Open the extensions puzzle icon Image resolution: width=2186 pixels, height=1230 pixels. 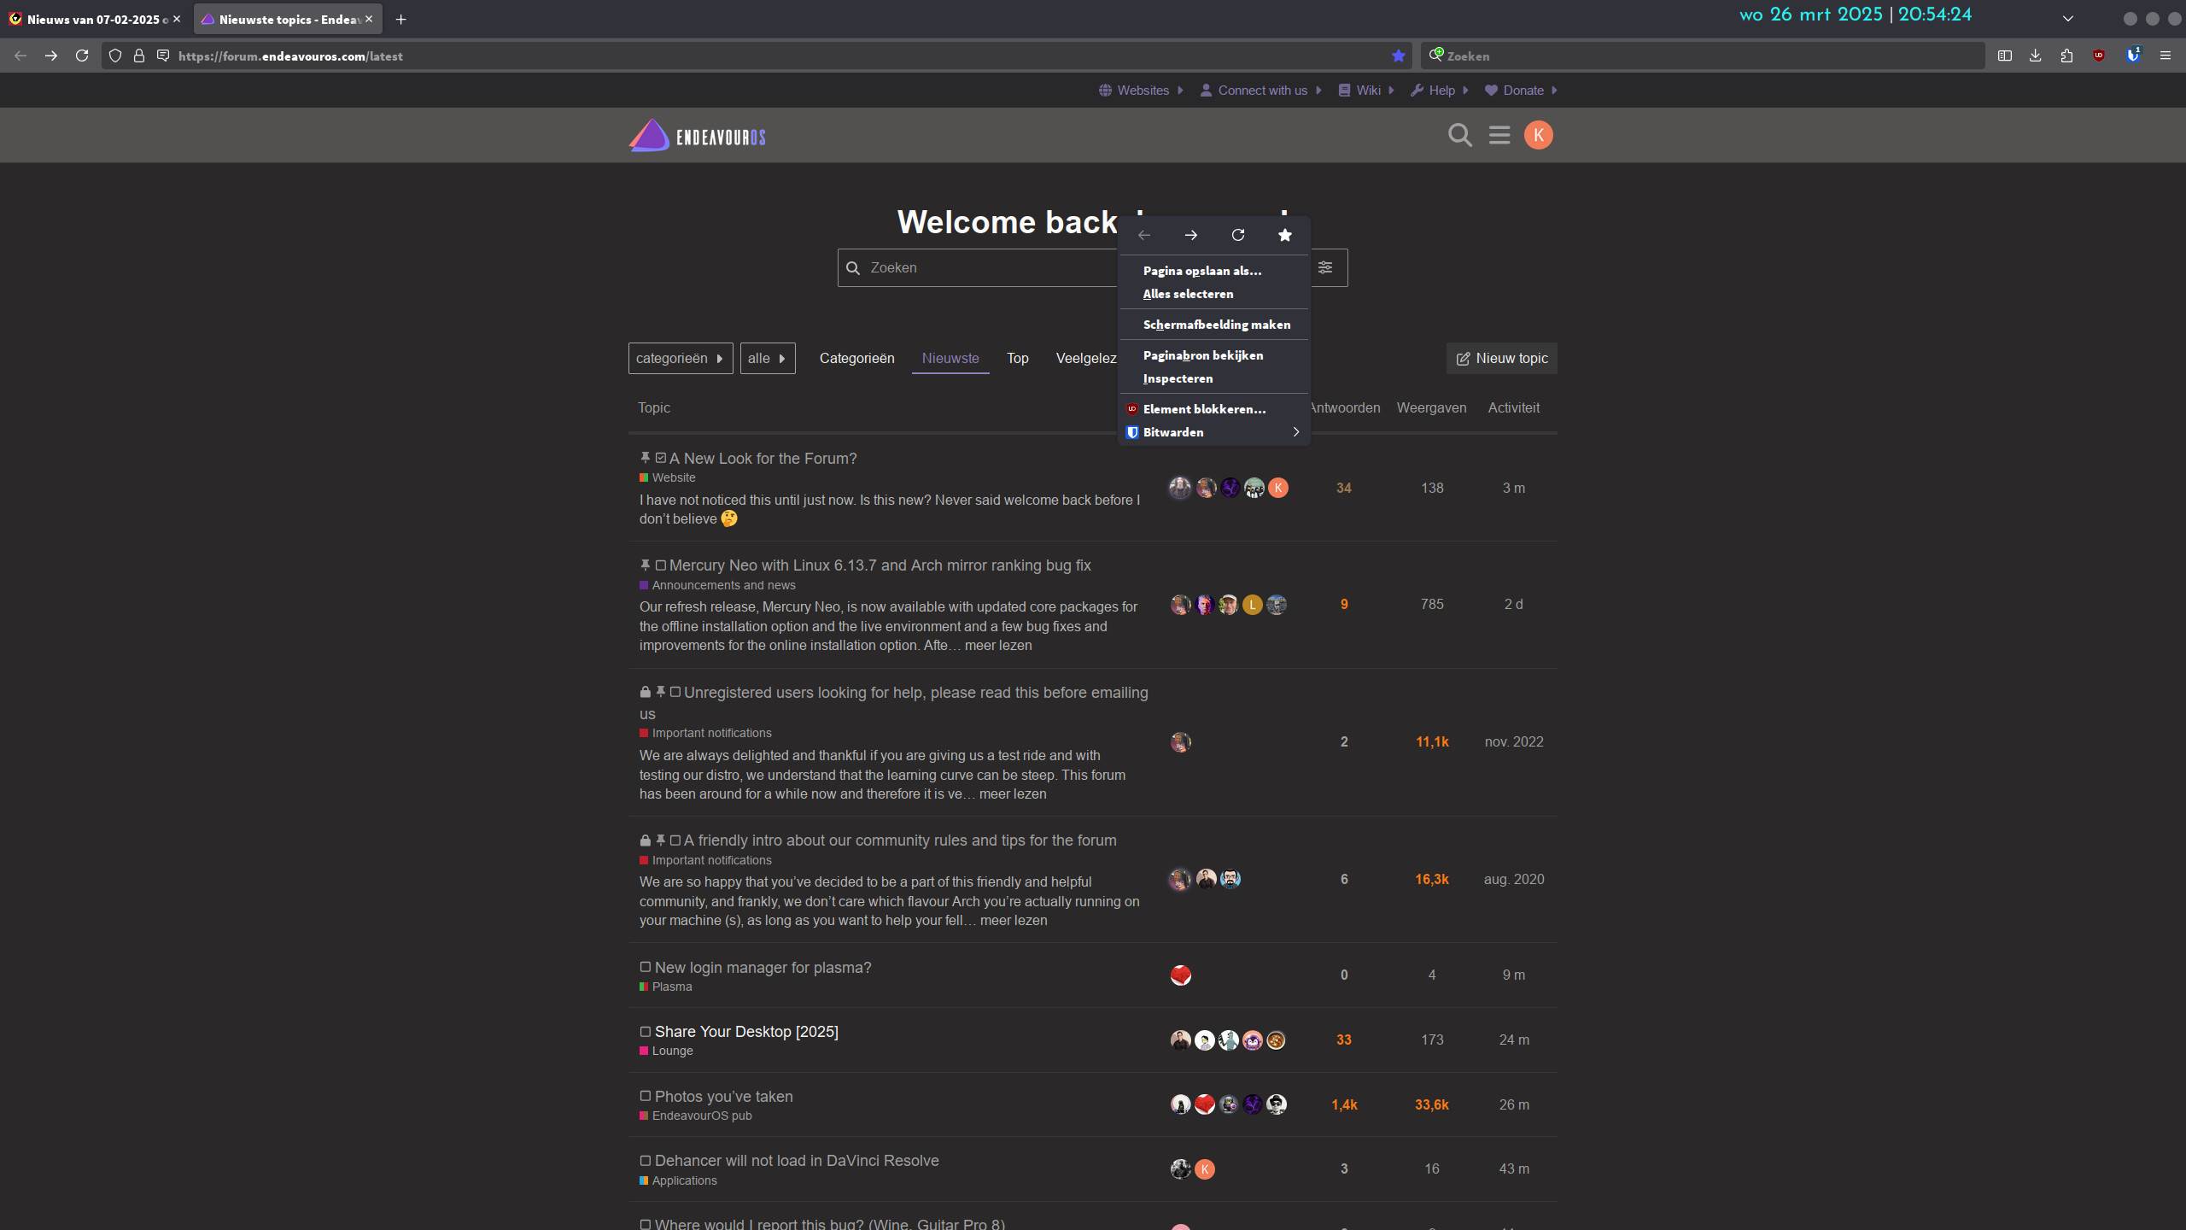[2066, 56]
